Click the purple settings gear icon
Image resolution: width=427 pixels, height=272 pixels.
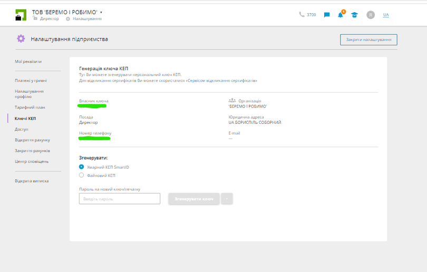coord(21,39)
